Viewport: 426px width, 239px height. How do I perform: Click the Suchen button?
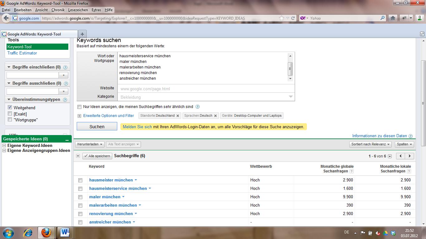click(x=97, y=126)
